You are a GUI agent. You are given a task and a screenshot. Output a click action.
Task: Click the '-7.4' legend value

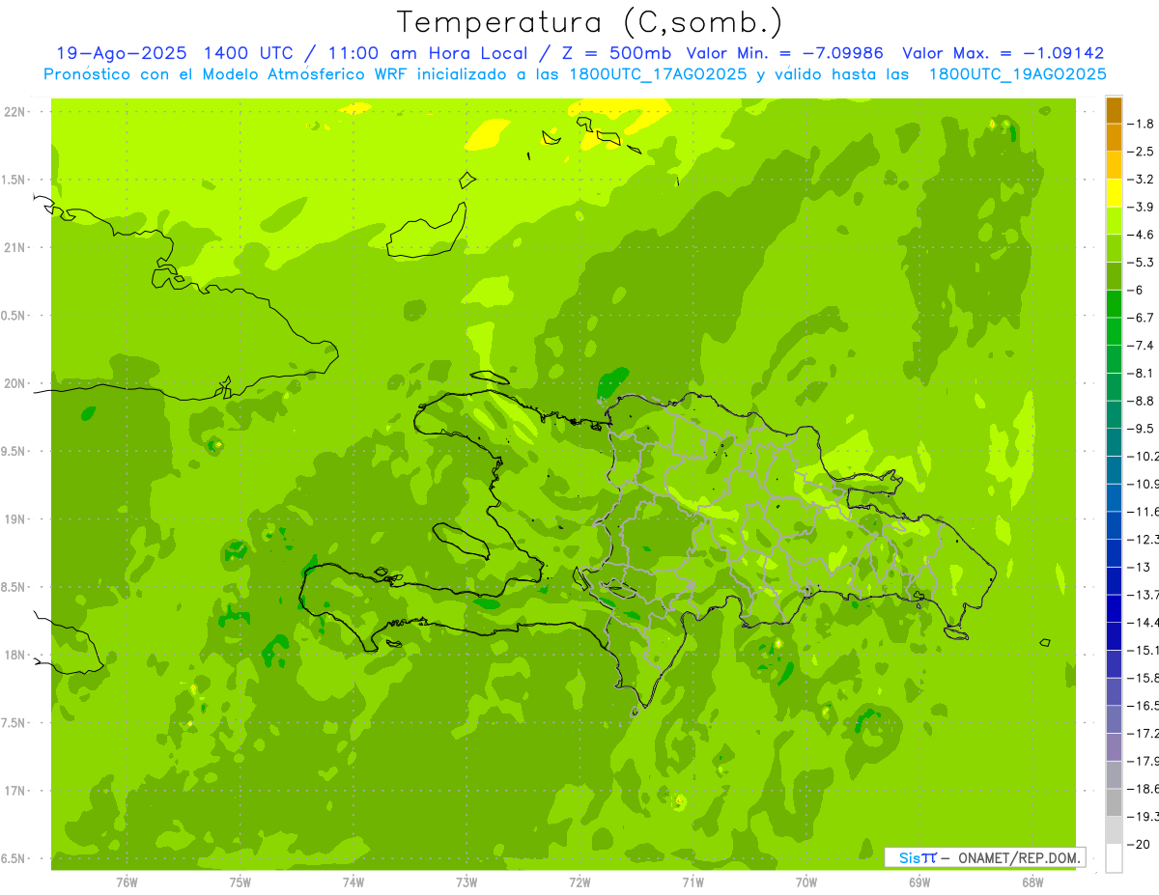click(1142, 346)
